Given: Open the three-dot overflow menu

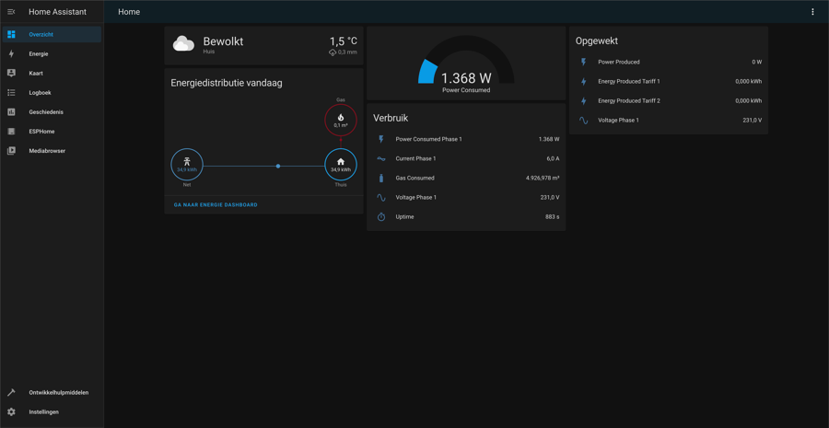Looking at the screenshot, I should 812,12.
